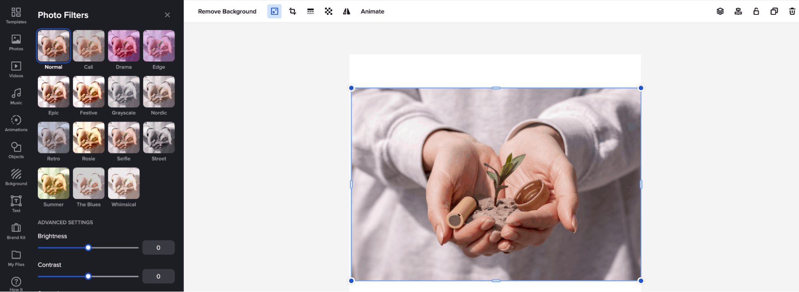Apply the Festive filter
The width and height of the screenshot is (799, 292).
[89, 92]
